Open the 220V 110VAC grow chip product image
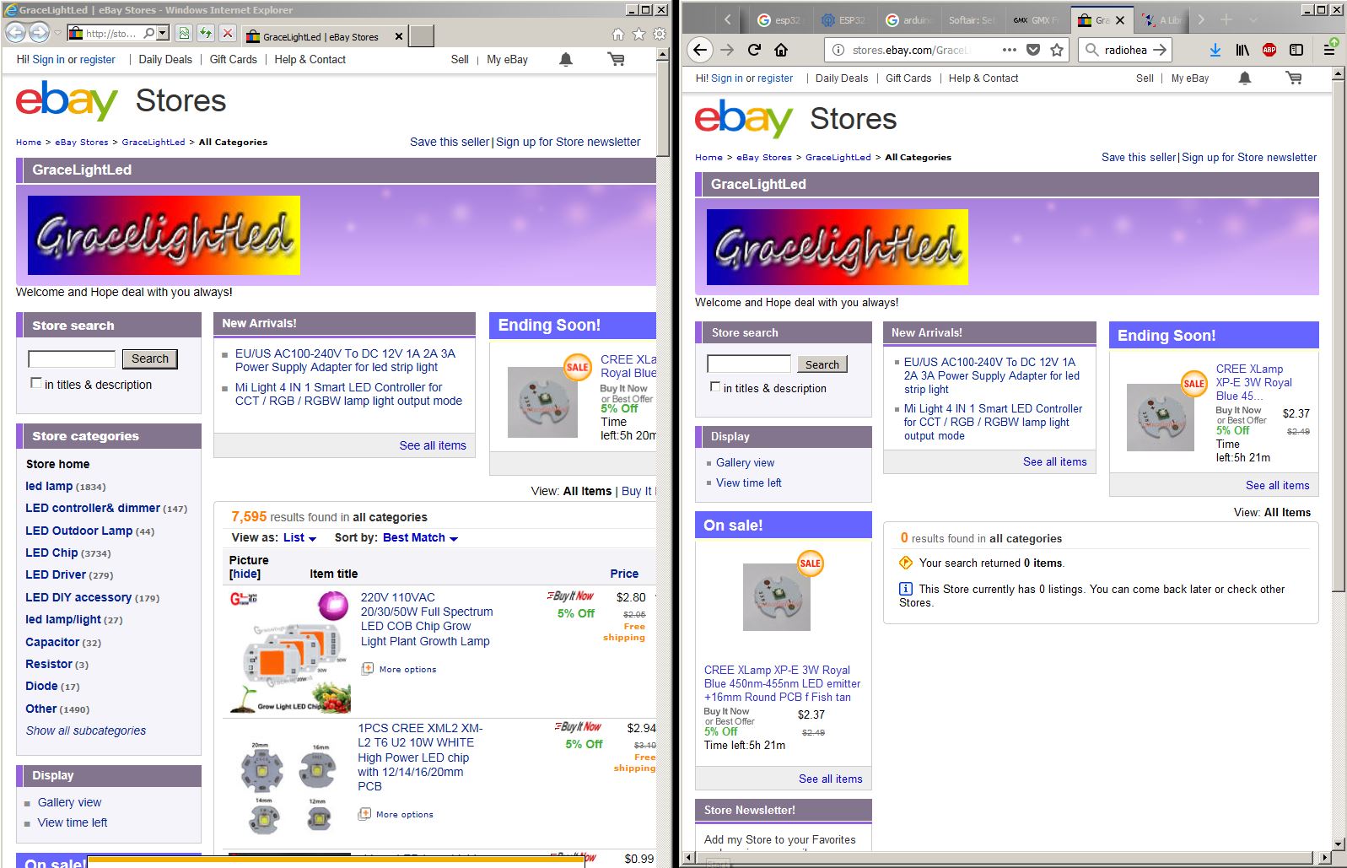The width and height of the screenshot is (1347, 868). pyautogui.click(x=290, y=651)
